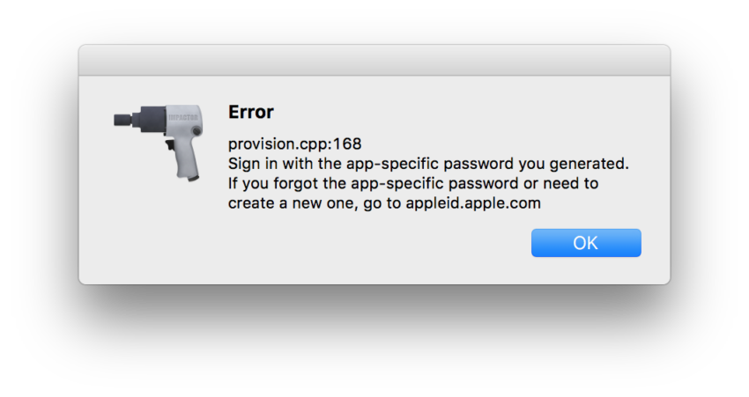
Task: Click the bold Error heading
Action: pyautogui.click(x=251, y=112)
